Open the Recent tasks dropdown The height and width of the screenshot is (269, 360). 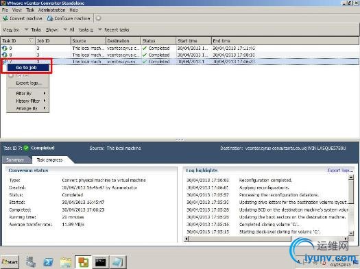pos(113,30)
